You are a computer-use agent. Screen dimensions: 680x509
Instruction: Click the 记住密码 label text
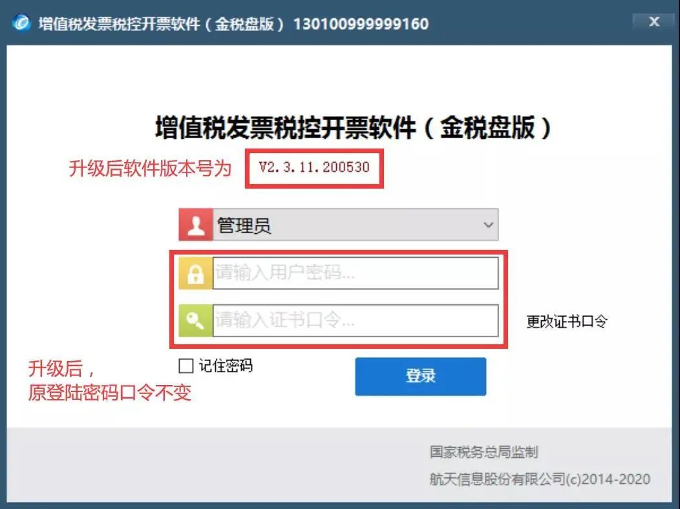(226, 366)
